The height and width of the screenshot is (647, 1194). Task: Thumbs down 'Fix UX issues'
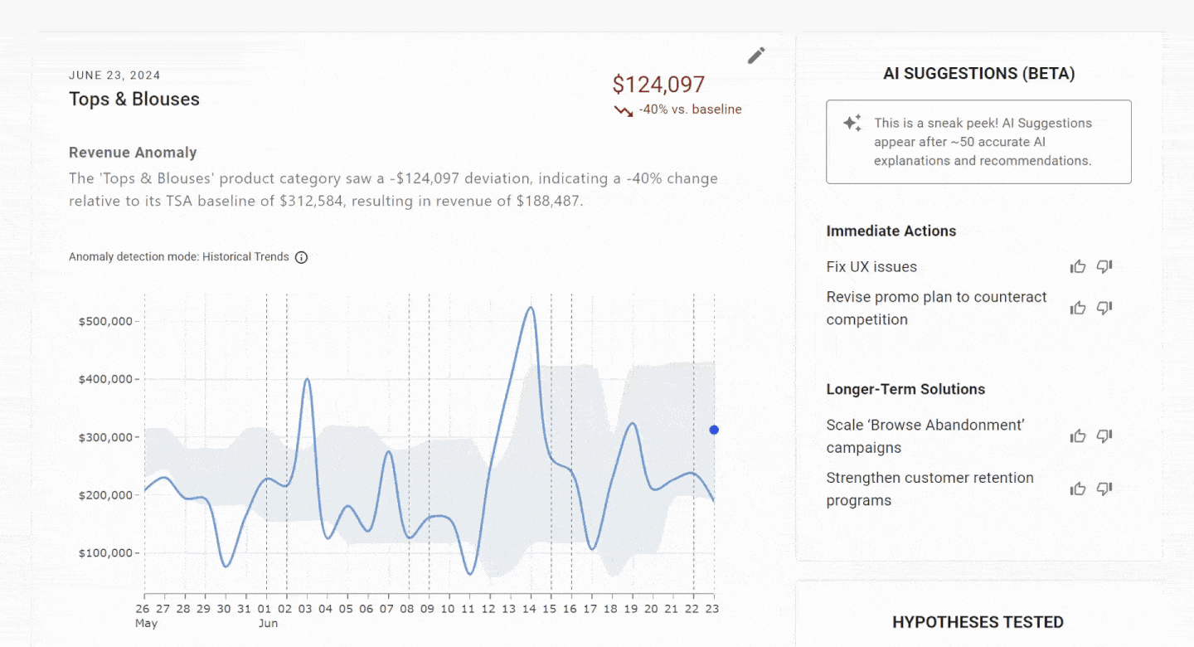pyautogui.click(x=1104, y=266)
